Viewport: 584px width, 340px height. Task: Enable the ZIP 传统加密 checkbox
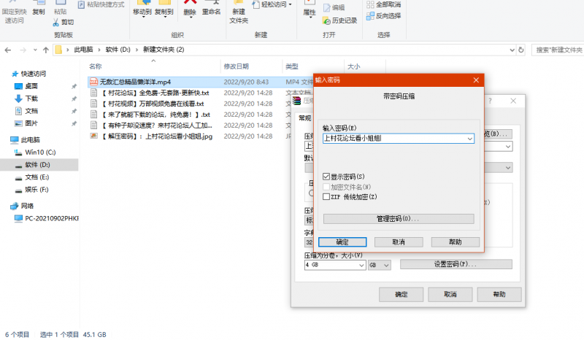[326, 196]
